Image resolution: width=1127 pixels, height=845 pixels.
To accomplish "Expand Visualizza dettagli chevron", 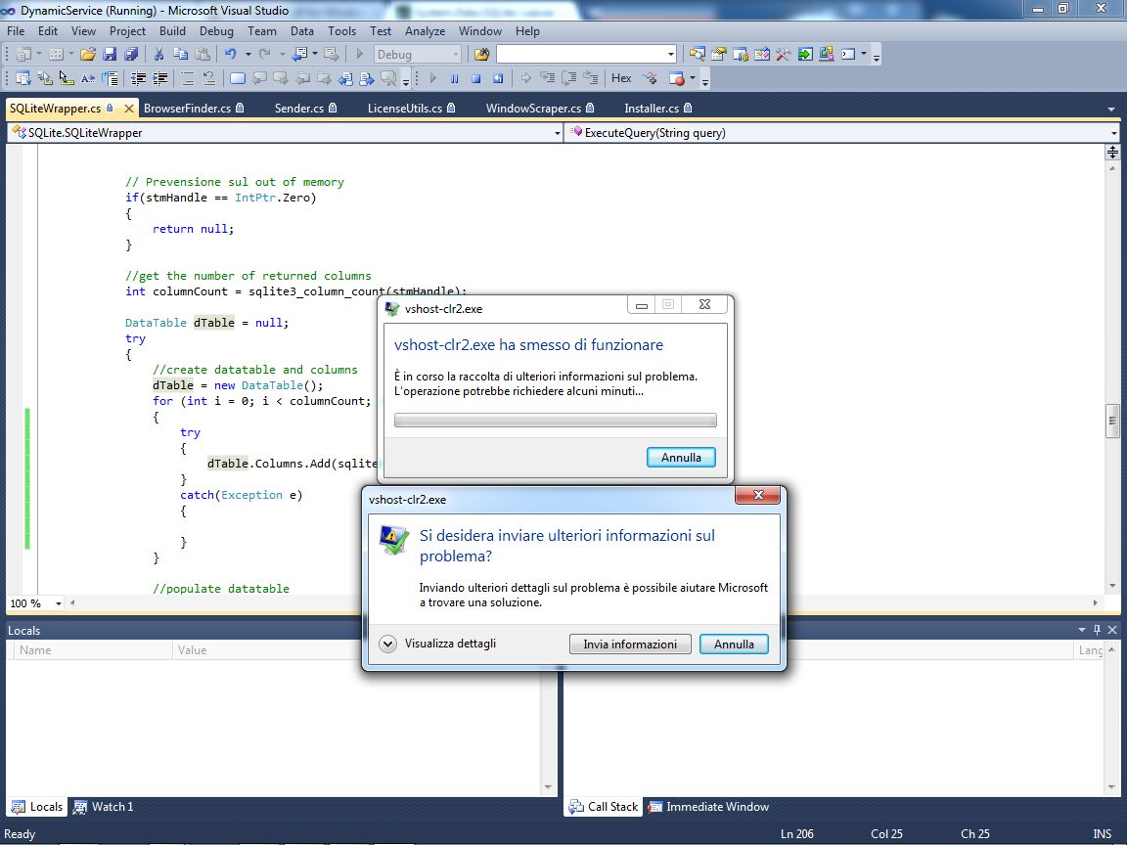I will pyautogui.click(x=388, y=644).
